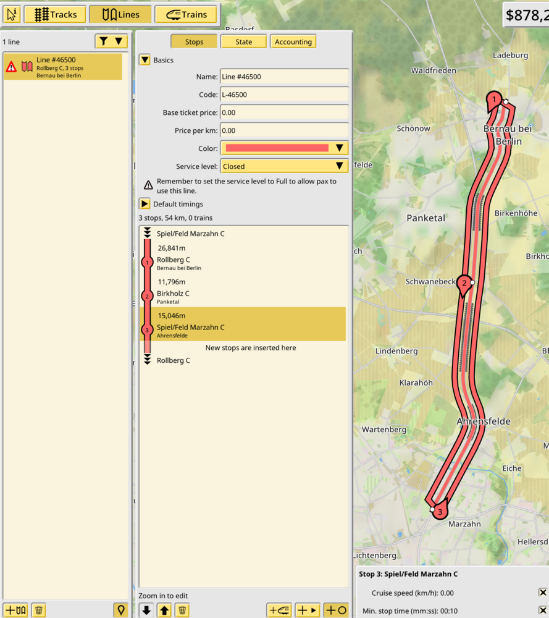549x618 pixels.
Task: Move the selected stop down in order
Action: (148, 610)
